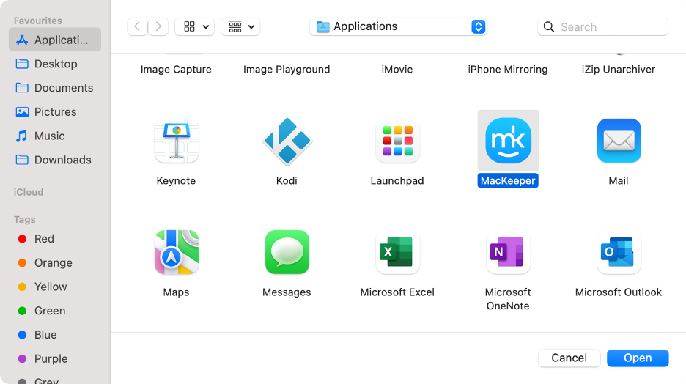Click the Cancel button
The height and width of the screenshot is (384, 686).
pos(569,358)
